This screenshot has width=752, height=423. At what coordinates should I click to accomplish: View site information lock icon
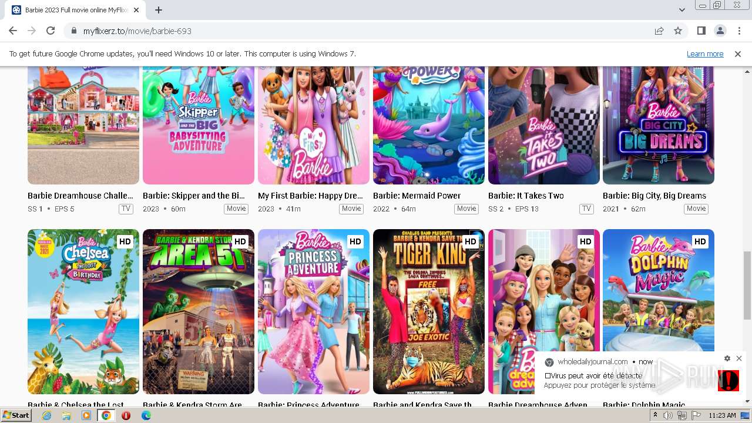(x=73, y=31)
